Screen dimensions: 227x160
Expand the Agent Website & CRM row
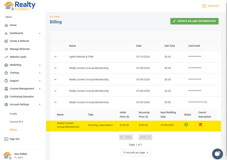pos(55,57)
